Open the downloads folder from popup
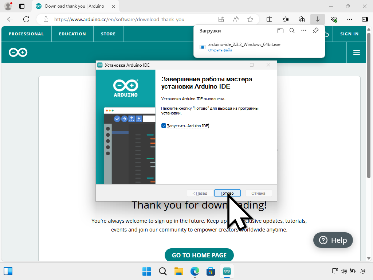Screen dimensions: 373x280 (280, 31)
